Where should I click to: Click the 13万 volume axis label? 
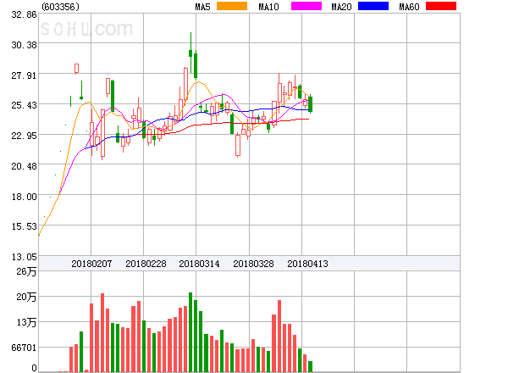point(26,322)
